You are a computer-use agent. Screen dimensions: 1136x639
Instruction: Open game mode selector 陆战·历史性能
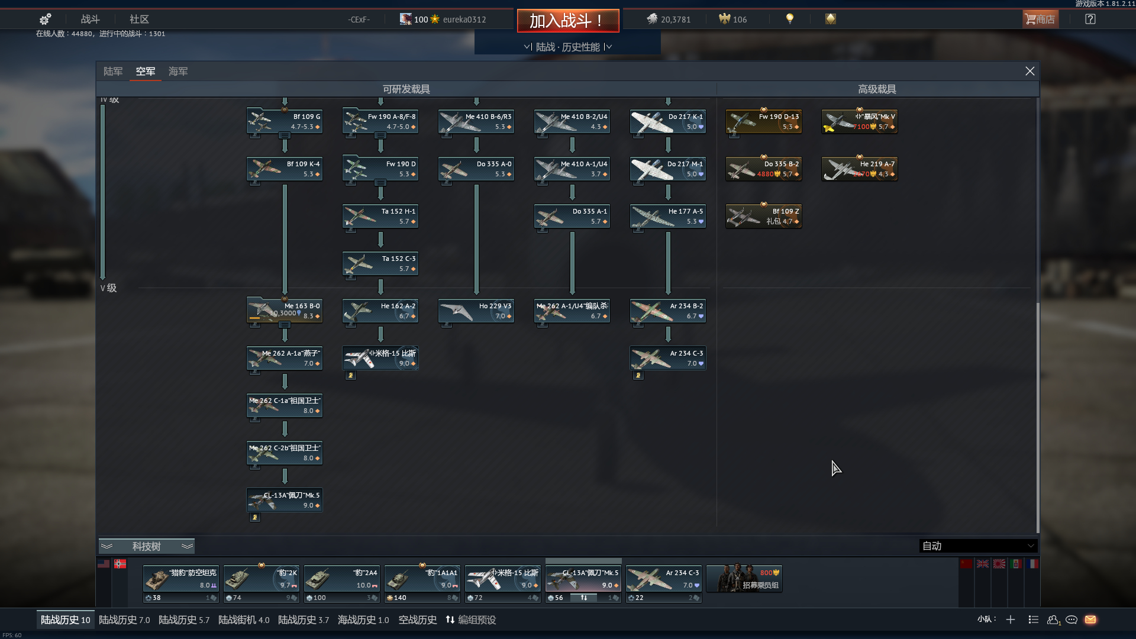567,47
